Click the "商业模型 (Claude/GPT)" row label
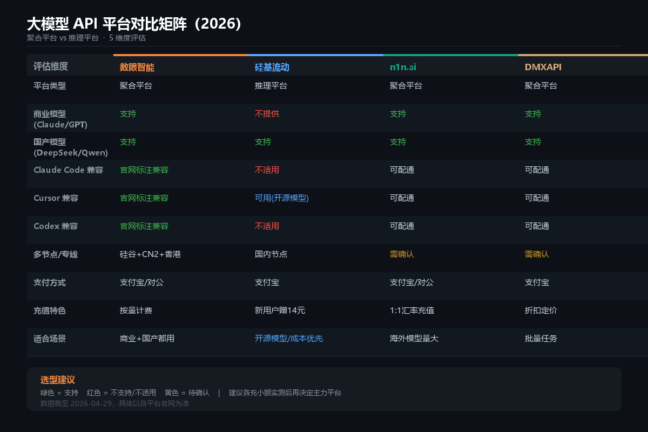The image size is (648, 432). coord(60,119)
